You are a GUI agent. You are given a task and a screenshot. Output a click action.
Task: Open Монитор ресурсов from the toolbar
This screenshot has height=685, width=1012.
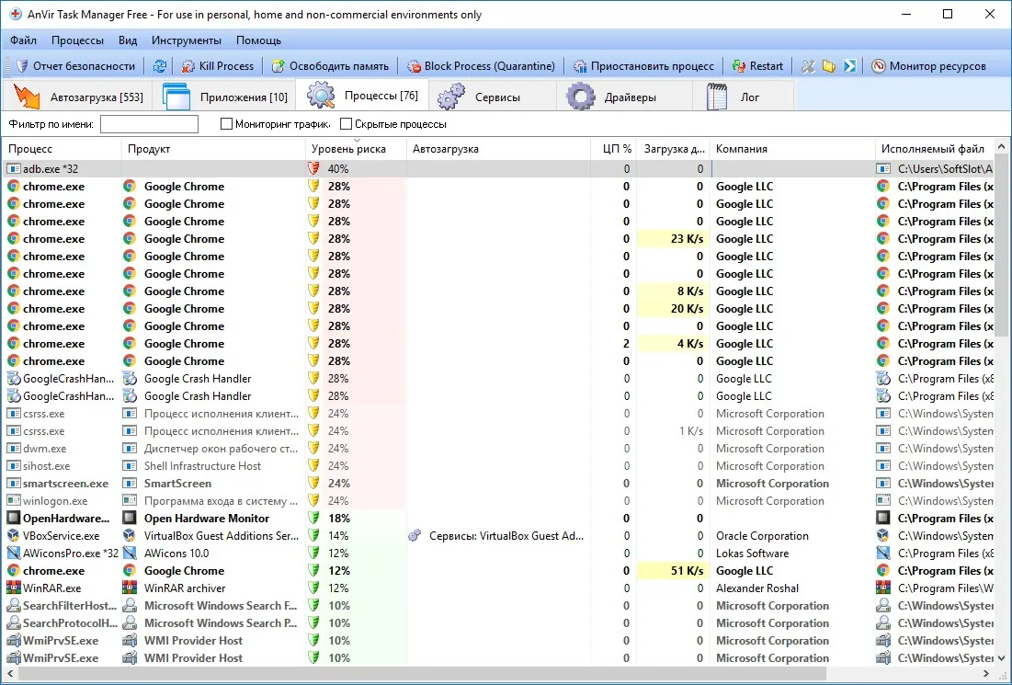(928, 66)
